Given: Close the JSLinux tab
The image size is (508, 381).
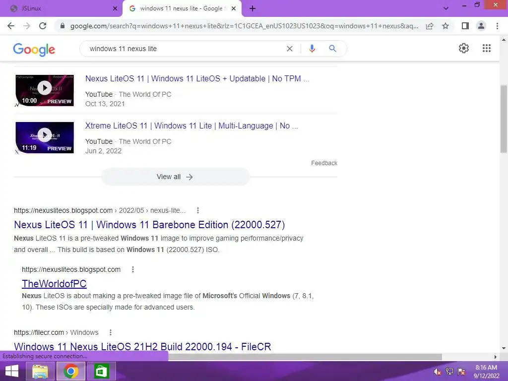Looking at the screenshot, I should coord(115,9).
